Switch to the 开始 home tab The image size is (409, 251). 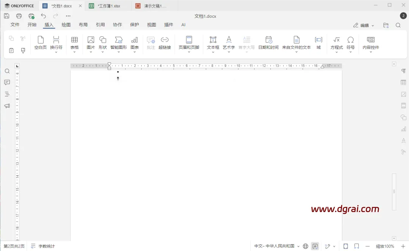tap(32, 25)
